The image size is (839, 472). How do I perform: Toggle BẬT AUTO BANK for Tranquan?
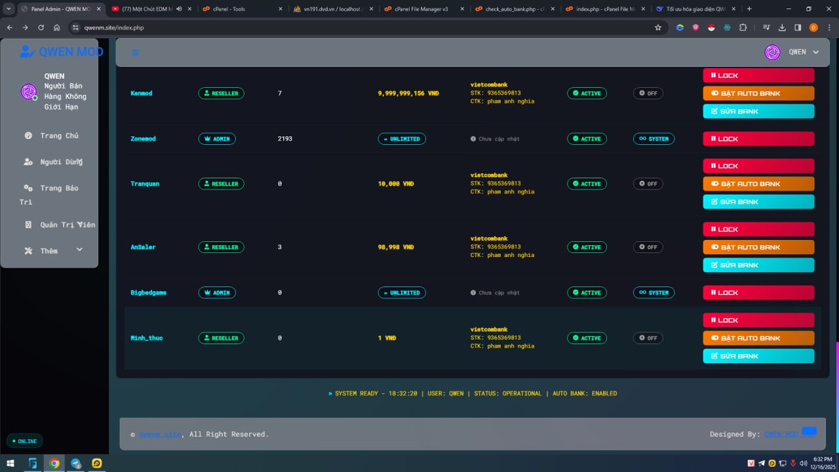(x=758, y=184)
